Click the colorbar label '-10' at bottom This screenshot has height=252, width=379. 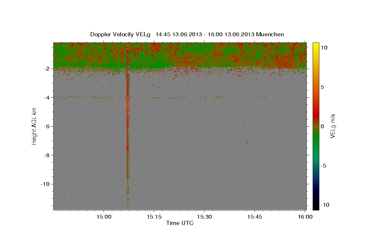tap(325, 205)
